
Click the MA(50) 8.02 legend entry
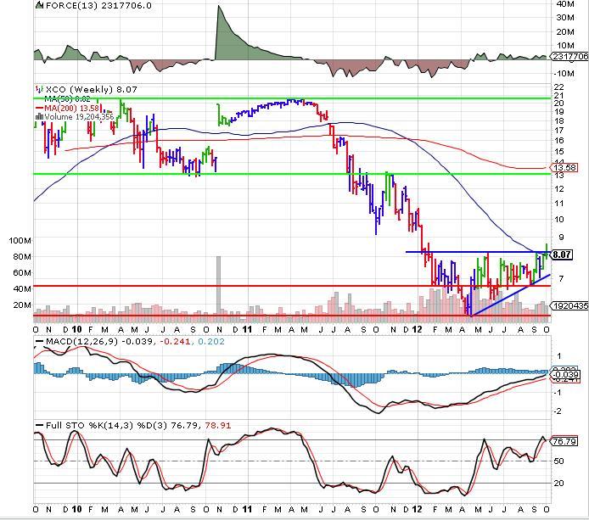pyautogui.click(x=67, y=99)
